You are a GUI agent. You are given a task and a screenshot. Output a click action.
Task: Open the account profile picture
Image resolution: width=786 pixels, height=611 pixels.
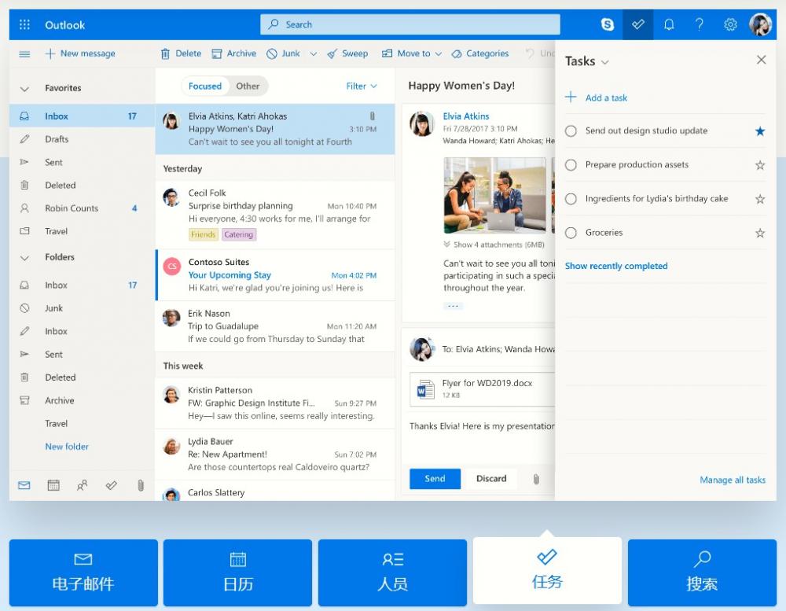(760, 24)
